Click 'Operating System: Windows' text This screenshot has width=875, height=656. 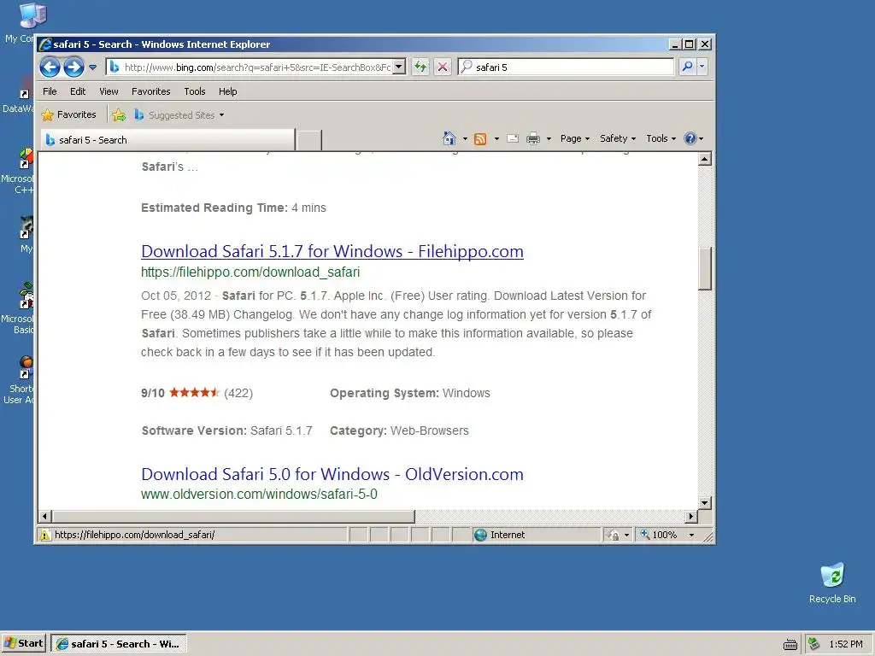tap(409, 393)
